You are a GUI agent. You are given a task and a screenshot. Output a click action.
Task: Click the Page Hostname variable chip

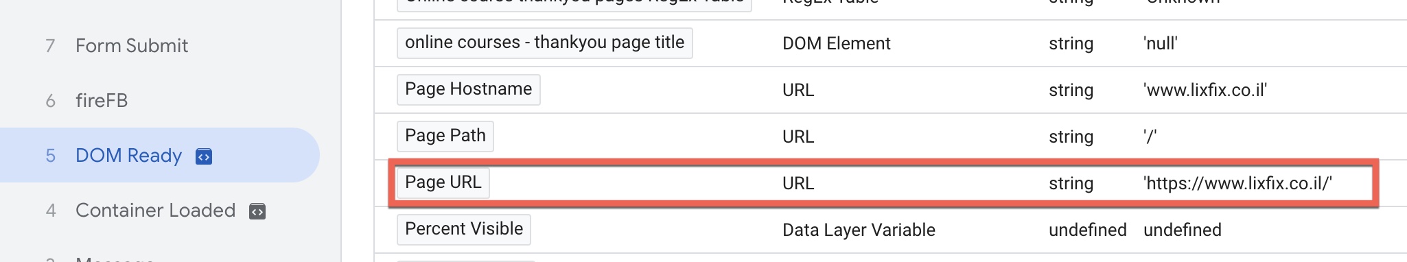[468, 89]
